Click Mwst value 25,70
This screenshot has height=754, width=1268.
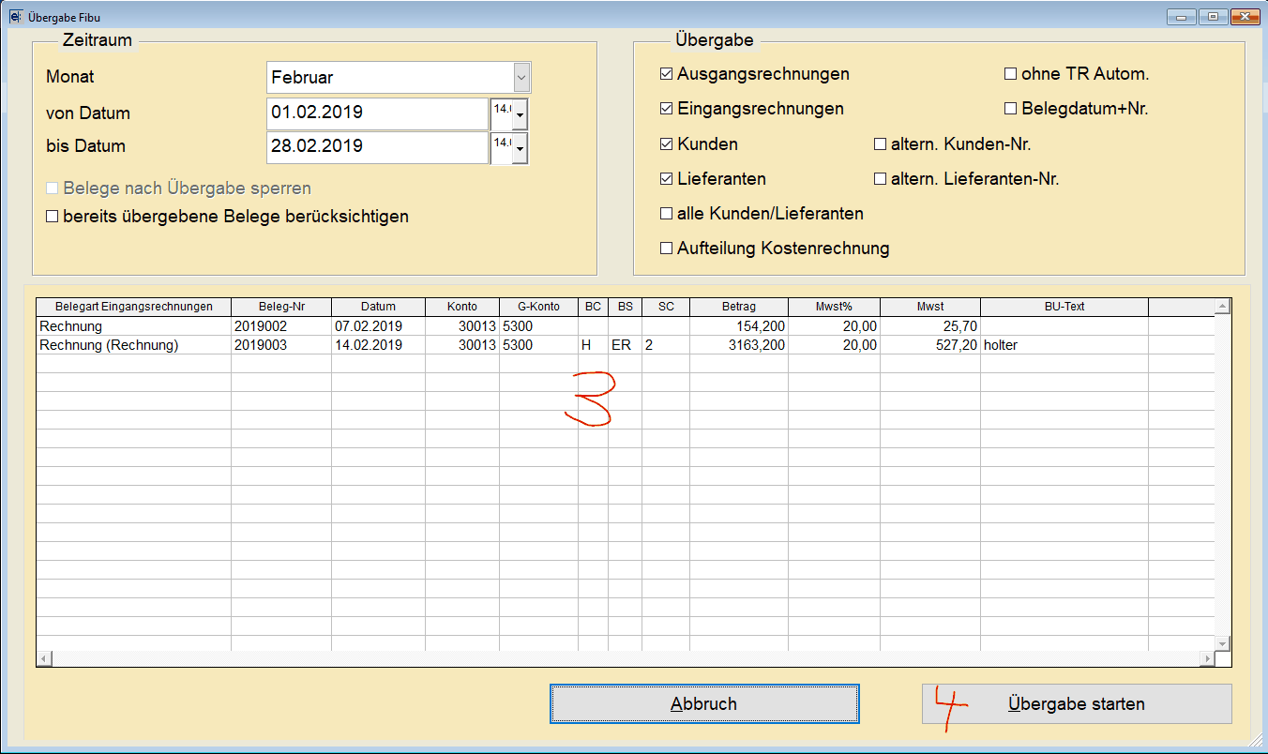coord(930,326)
